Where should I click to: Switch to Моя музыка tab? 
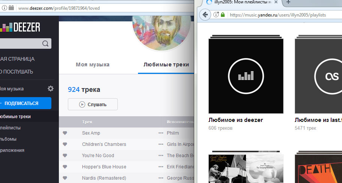pos(93,64)
